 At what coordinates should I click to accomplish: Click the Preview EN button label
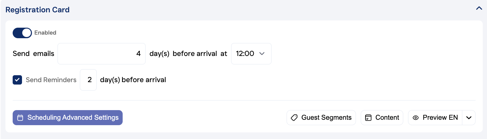[440, 118]
